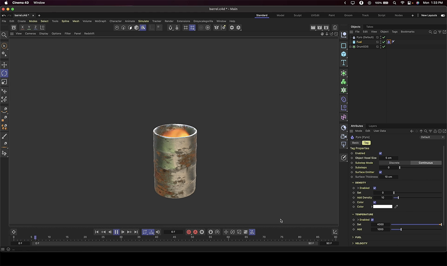Screen dimensions: 447x266
Task: Open the viewport search magnifier icon
Action: pyautogui.click(x=4, y=35)
